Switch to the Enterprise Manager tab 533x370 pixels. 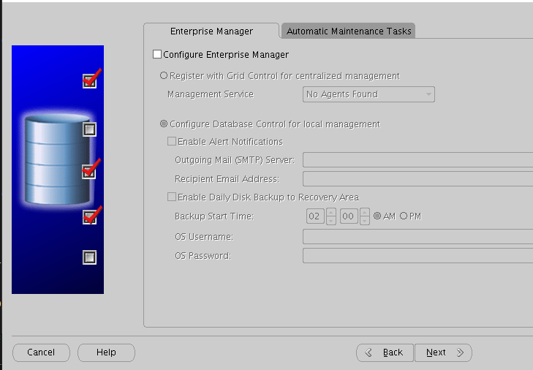click(x=211, y=31)
